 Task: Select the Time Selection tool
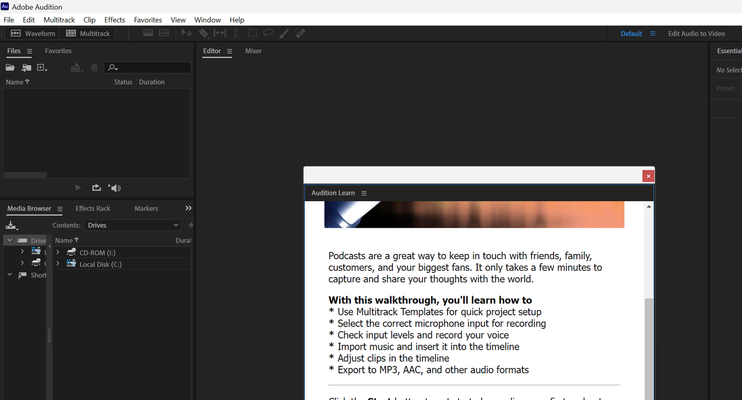(235, 34)
